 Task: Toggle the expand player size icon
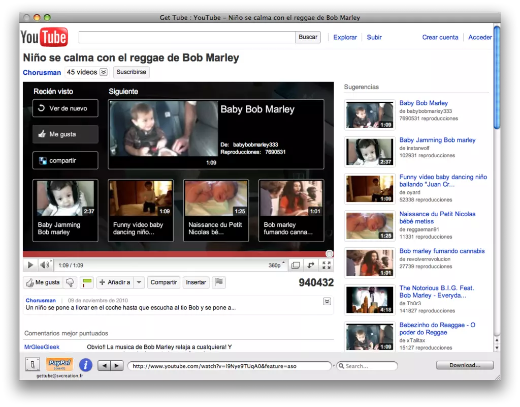coord(296,265)
